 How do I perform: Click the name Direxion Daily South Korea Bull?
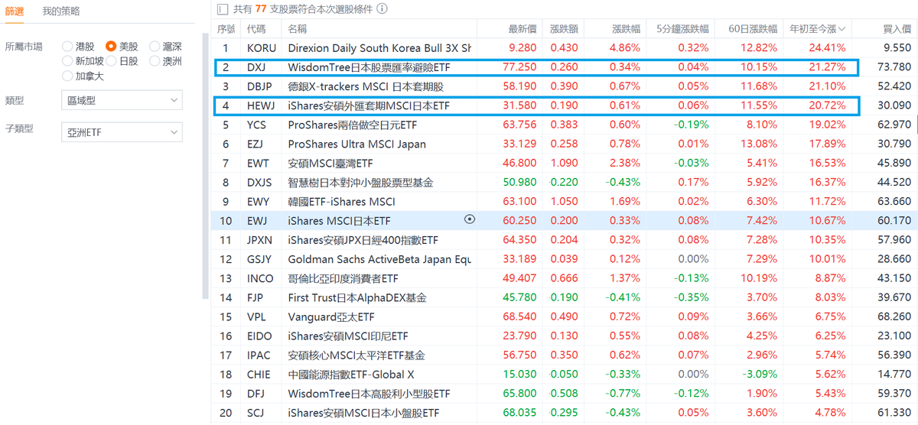tap(379, 47)
